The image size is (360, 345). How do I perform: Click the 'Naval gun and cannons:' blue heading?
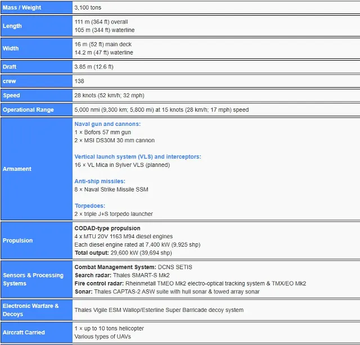click(x=107, y=124)
